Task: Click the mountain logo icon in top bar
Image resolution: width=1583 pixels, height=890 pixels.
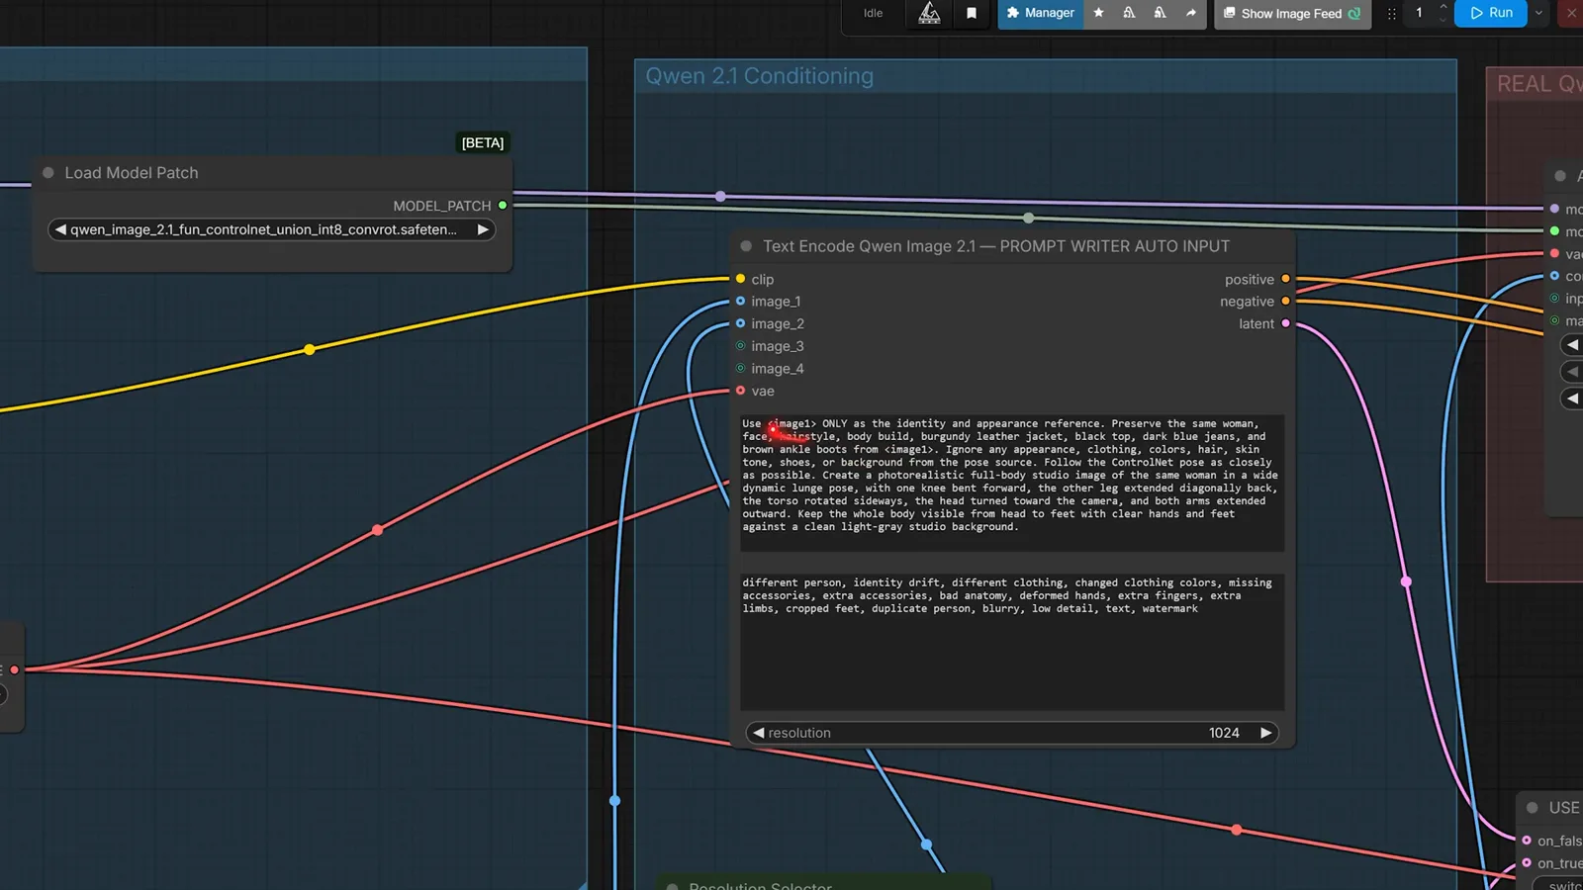Action: point(929,13)
